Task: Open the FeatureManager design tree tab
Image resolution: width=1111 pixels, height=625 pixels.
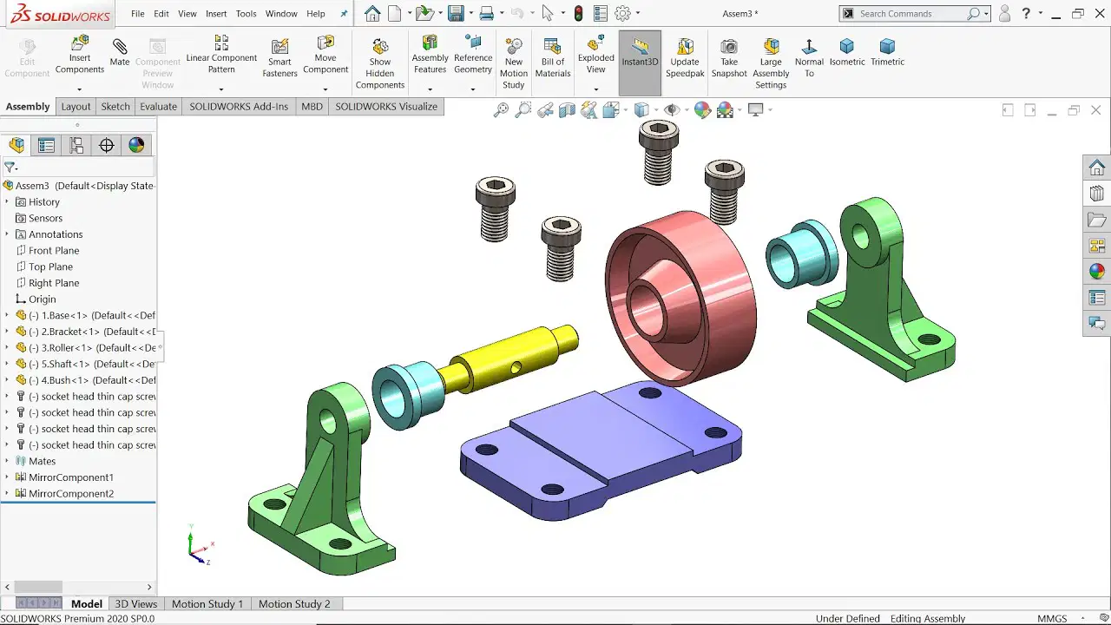Action: coord(16,145)
